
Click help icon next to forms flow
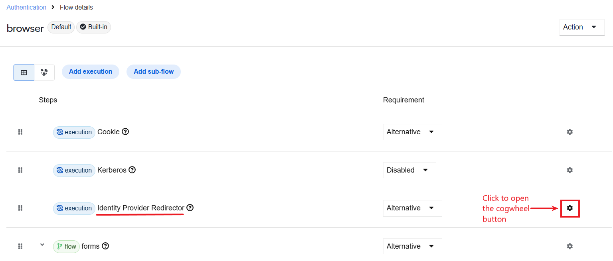[x=105, y=246]
